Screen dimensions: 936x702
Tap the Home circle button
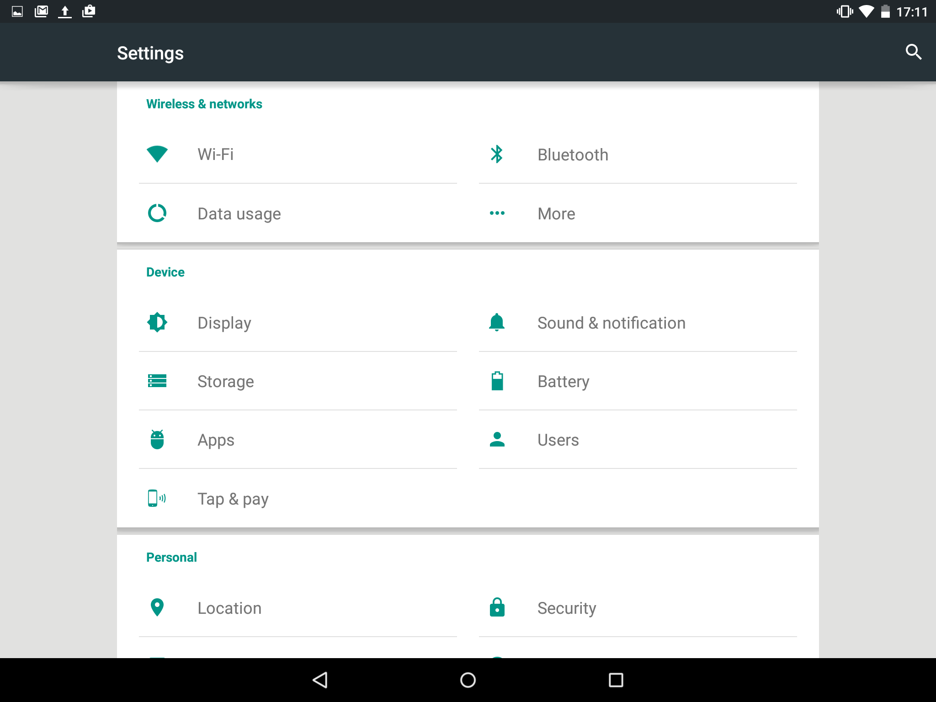click(468, 680)
